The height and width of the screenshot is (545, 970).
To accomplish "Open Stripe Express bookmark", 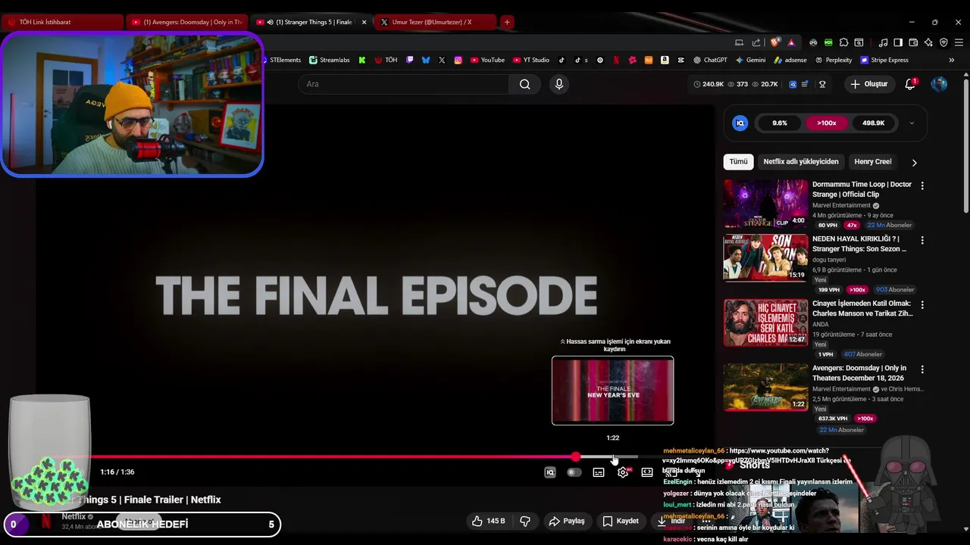I will click(x=884, y=60).
